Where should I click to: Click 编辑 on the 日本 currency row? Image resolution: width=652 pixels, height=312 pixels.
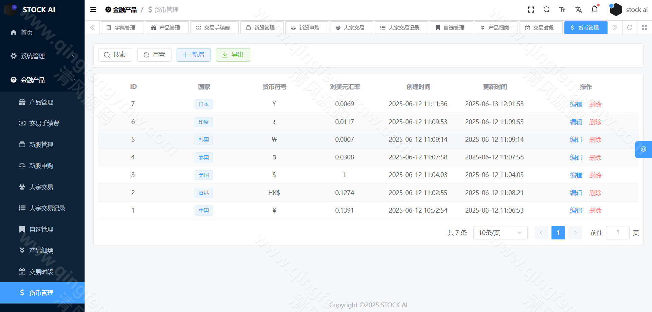(576, 104)
